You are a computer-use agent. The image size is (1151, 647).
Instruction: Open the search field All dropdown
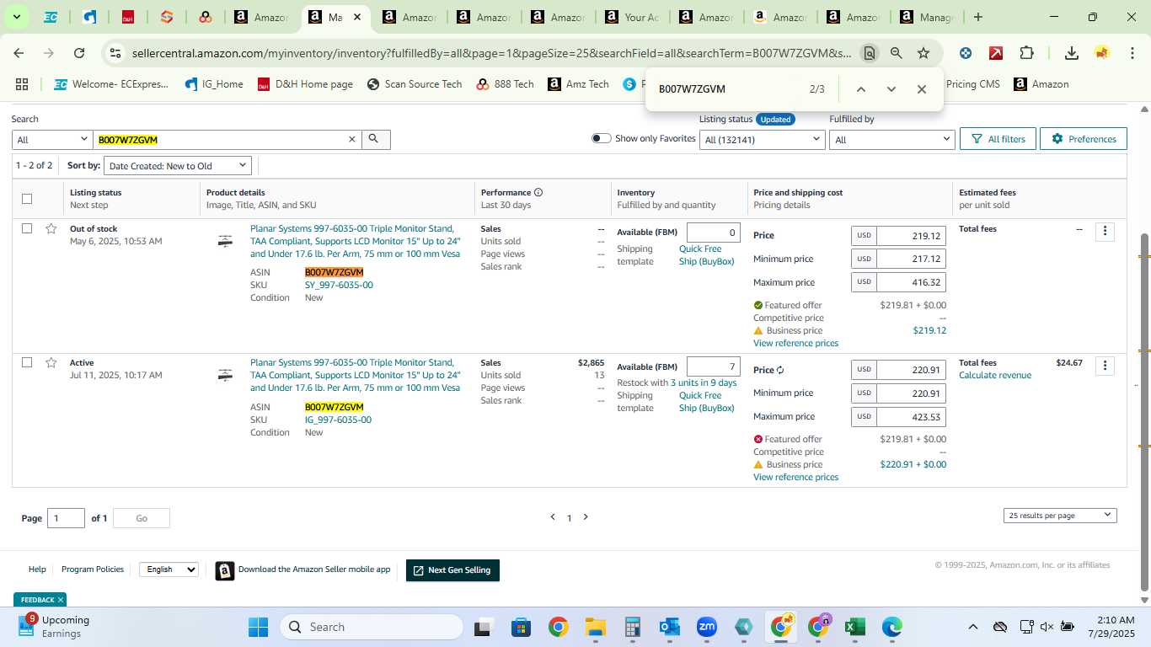(x=52, y=139)
